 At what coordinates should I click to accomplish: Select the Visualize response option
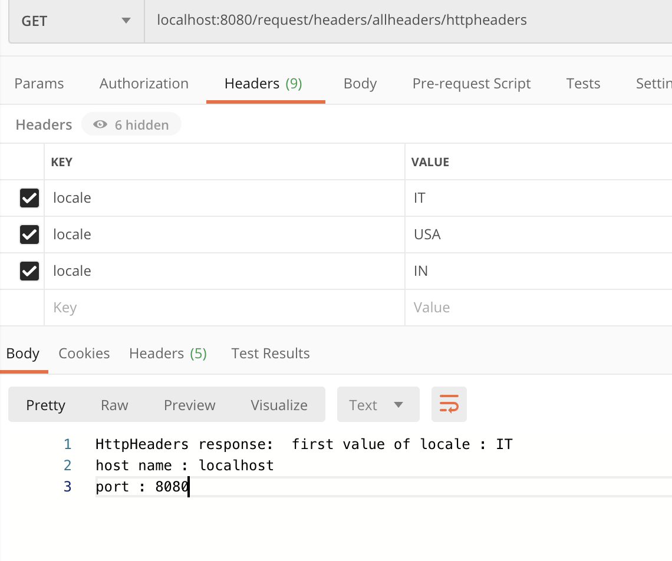[x=279, y=404]
